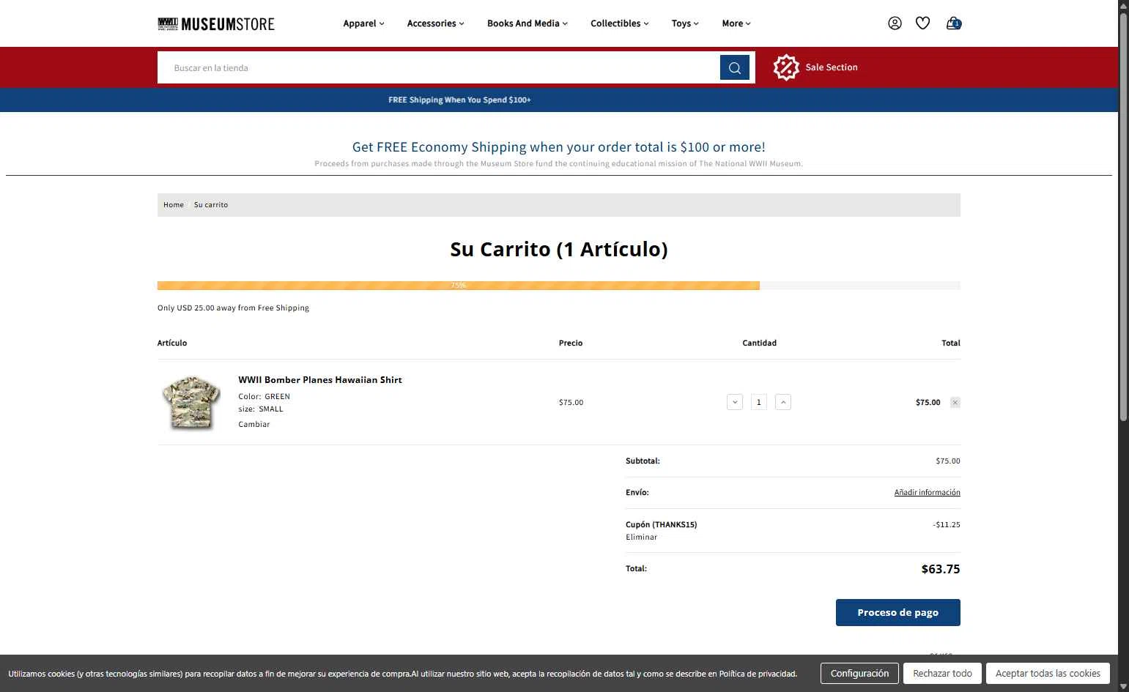
Task: Open the Sale Section link
Action: tap(832, 67)
